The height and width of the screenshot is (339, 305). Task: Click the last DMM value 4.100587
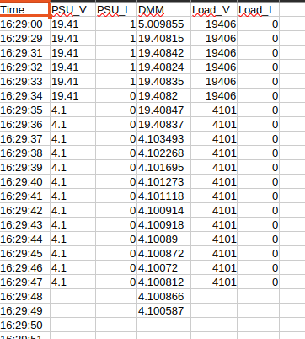click(164, 311)
